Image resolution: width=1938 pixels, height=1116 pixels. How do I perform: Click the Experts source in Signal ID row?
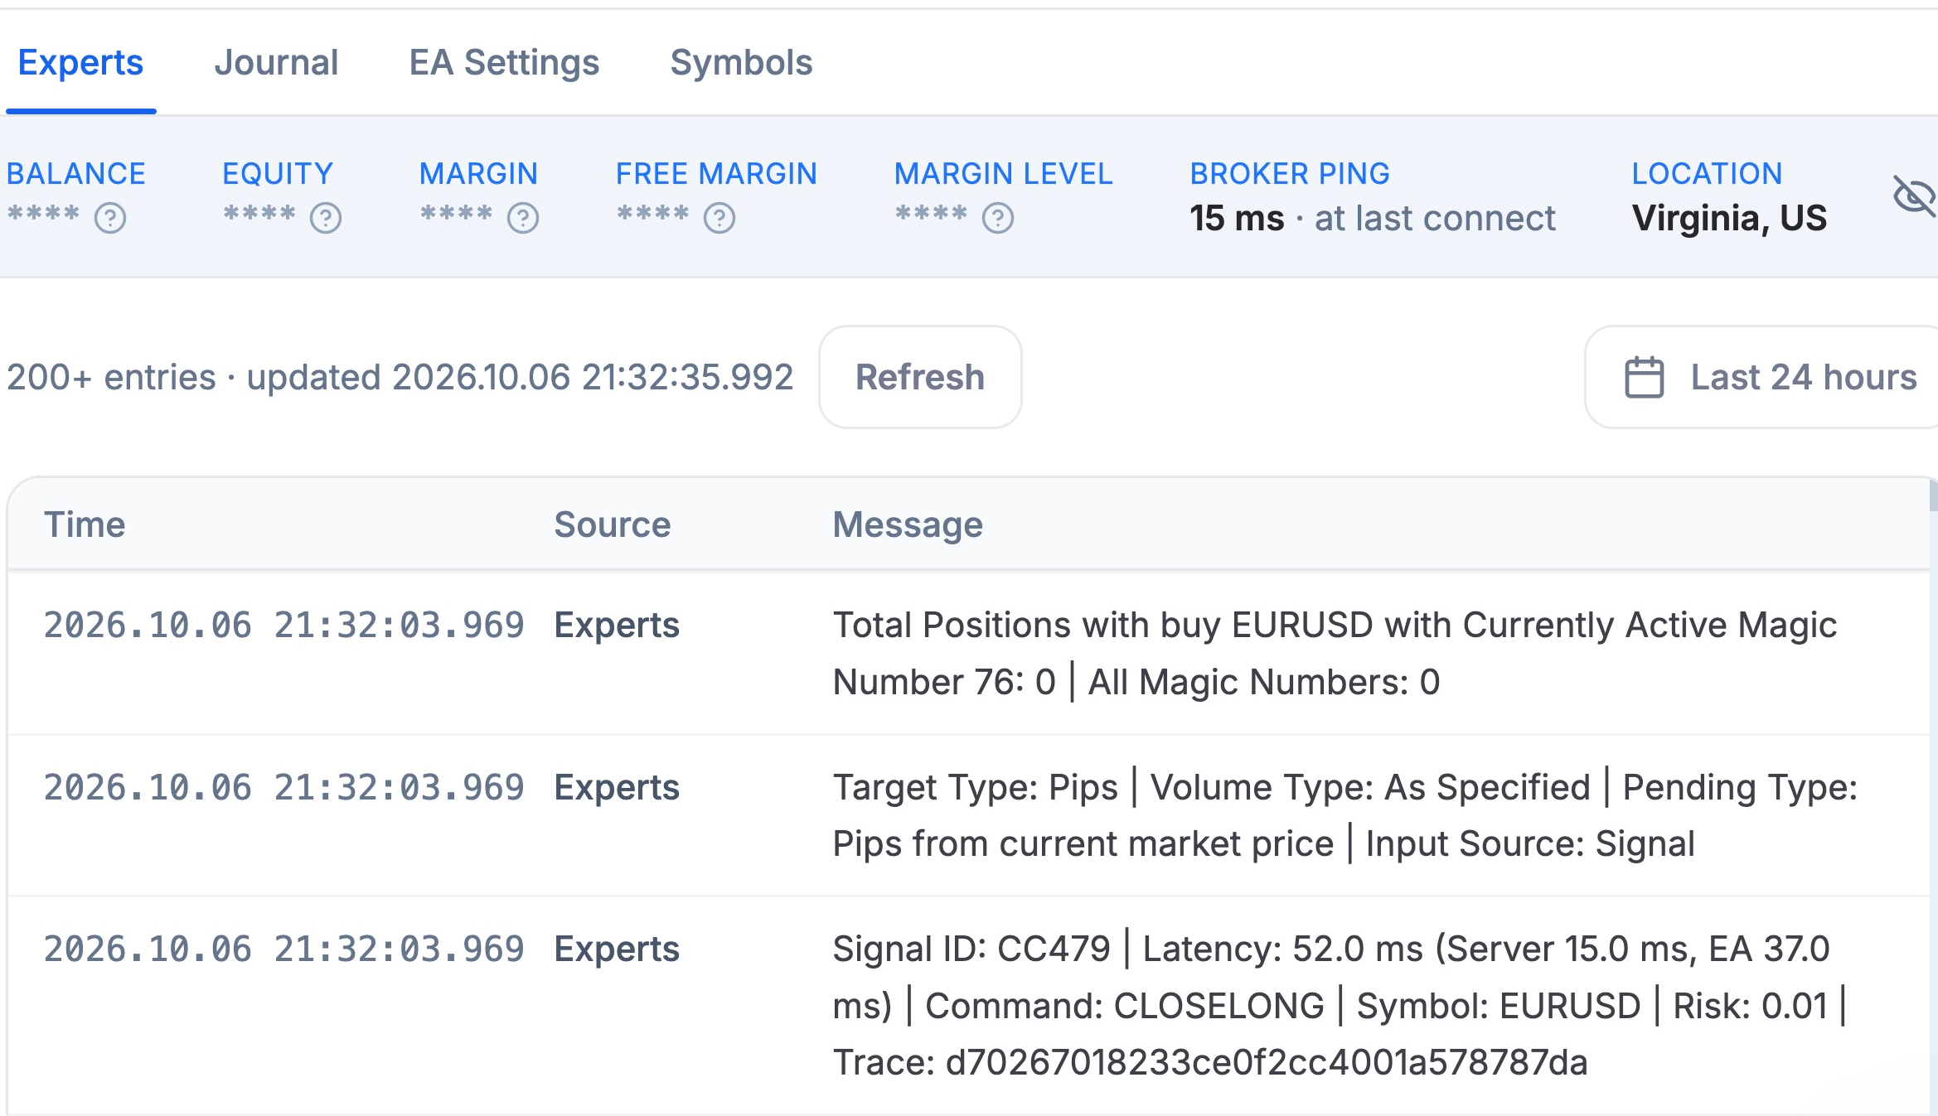pyautogui.click(x=617, y=949)
